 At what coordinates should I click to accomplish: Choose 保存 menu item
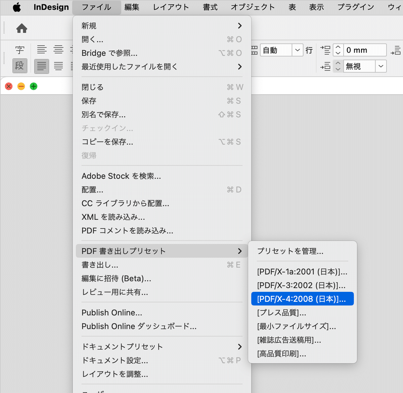click(162, 101)
